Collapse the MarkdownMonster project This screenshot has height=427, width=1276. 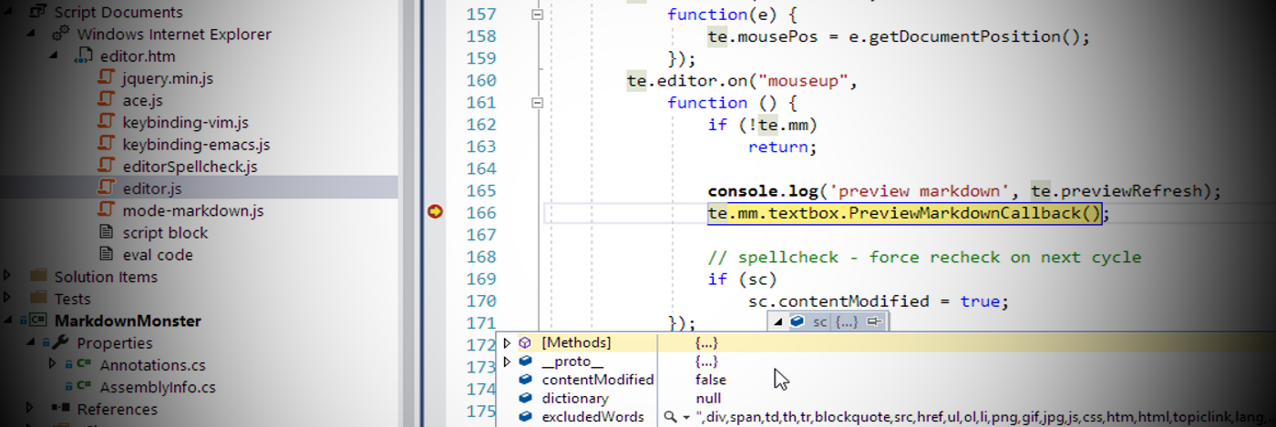(9, 320)
